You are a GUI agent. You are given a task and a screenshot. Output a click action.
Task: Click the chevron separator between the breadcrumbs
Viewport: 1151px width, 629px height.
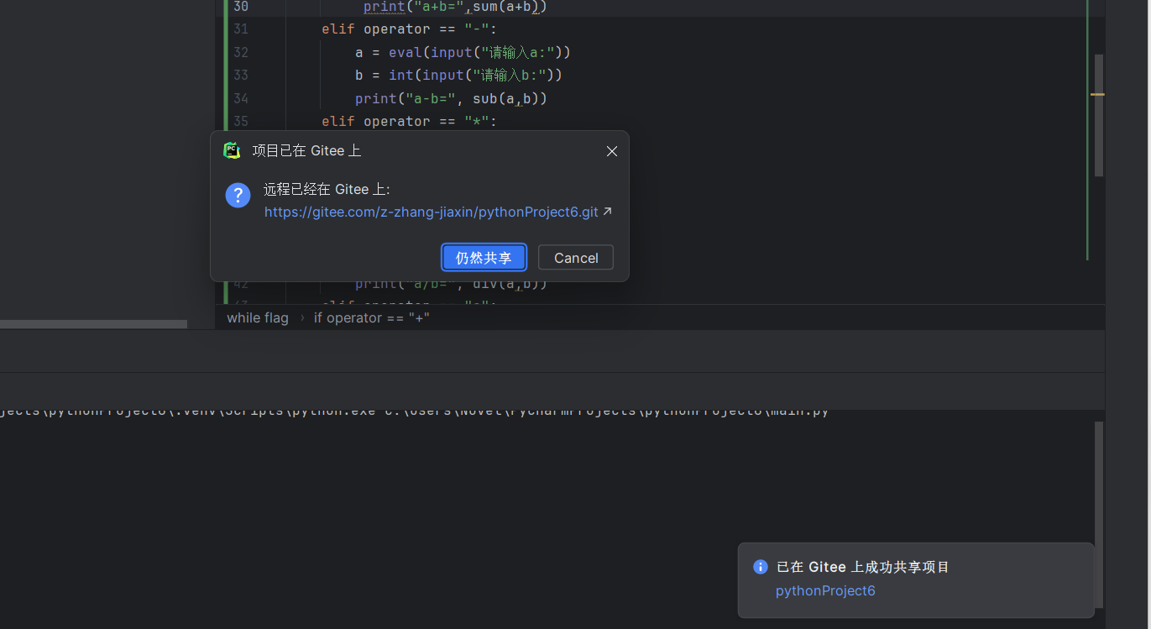click(x=302, y=317)
